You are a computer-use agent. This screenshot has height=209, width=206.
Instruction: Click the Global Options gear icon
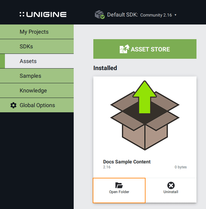[x=14, y=105]
